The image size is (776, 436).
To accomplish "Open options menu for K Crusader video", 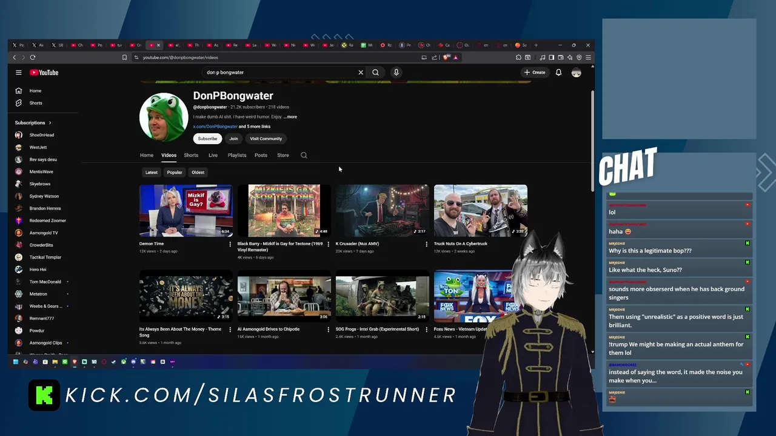I will 426,244.
